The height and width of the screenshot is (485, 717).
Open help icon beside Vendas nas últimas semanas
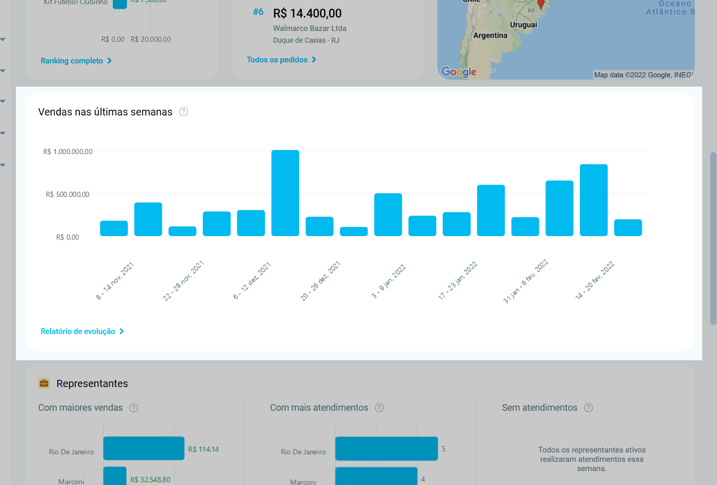(183, 112)
